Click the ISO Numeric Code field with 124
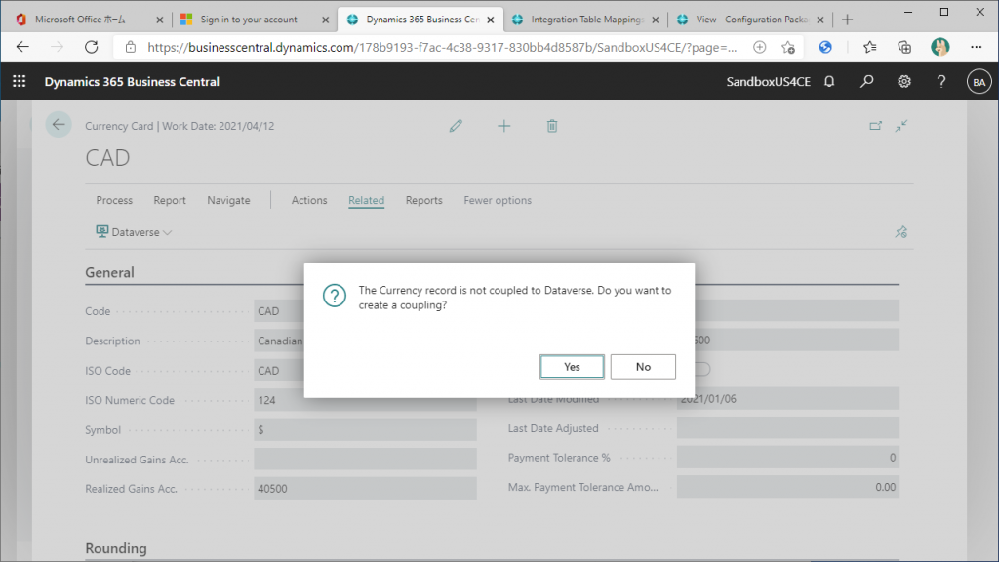The height and width of the screenshot is (562, 999). [x=365, y=400]
